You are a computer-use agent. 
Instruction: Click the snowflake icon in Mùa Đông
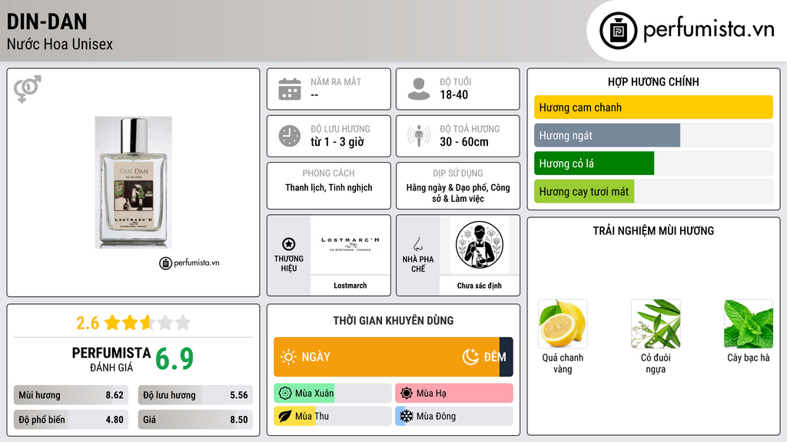(407, 416)
